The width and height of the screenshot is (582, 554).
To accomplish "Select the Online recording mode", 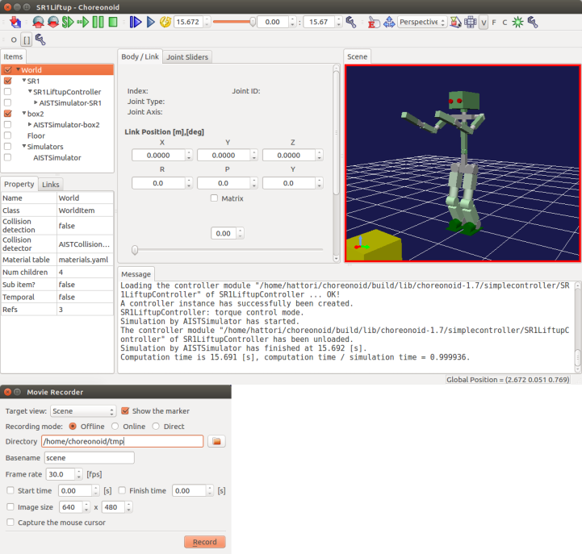I will tap(115, 426).
